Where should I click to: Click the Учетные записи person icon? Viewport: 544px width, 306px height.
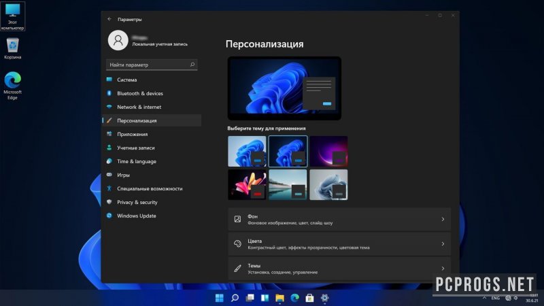[109, 148]
